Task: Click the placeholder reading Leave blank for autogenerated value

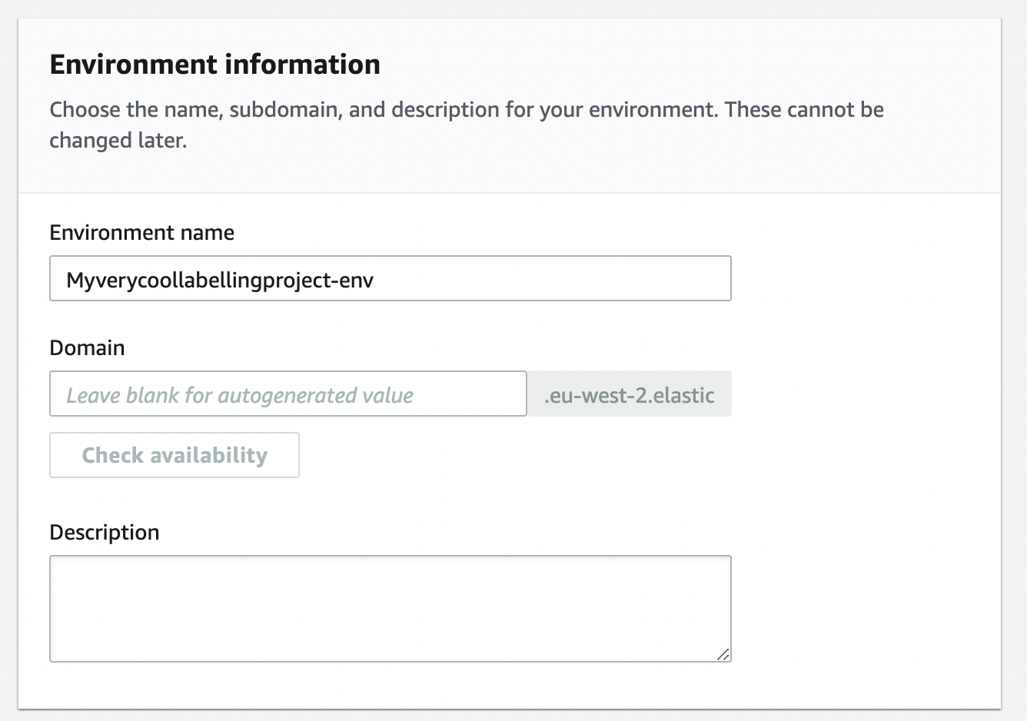Action: click(238, 394)
